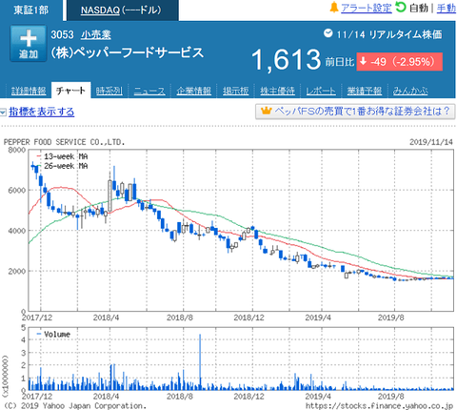Open ペッパFSの売買で1番お得な証券会社は？ banner
The width and height of the screenshot is (457, 410).
pos(355,112)
